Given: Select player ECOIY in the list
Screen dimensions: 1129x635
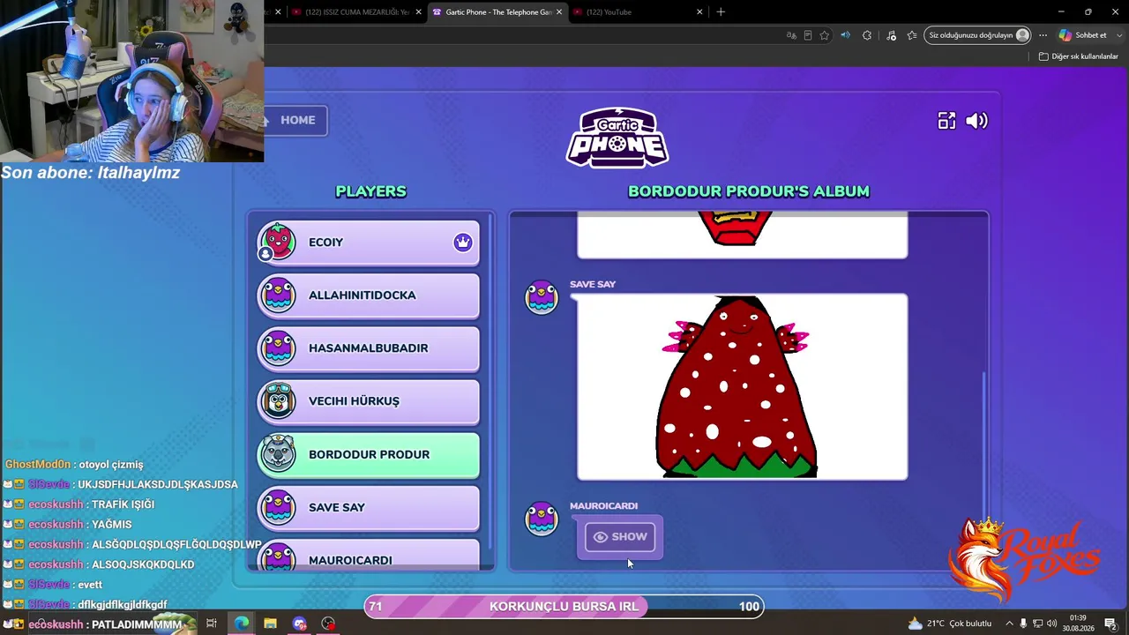Looking at the screenshot, I should (369, 243).
